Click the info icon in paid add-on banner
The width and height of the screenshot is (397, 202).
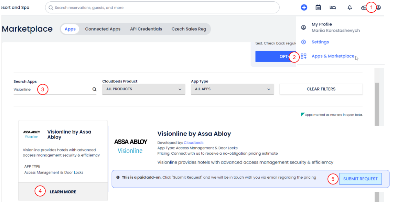pyautogui.click(x=118, y=178)
